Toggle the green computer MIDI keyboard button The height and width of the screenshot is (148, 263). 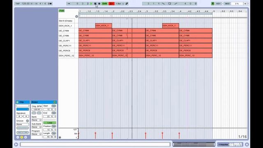click(213, 4)
